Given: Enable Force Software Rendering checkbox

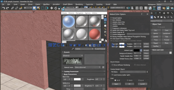Looking at the screenshot, I should click(112, 65).
